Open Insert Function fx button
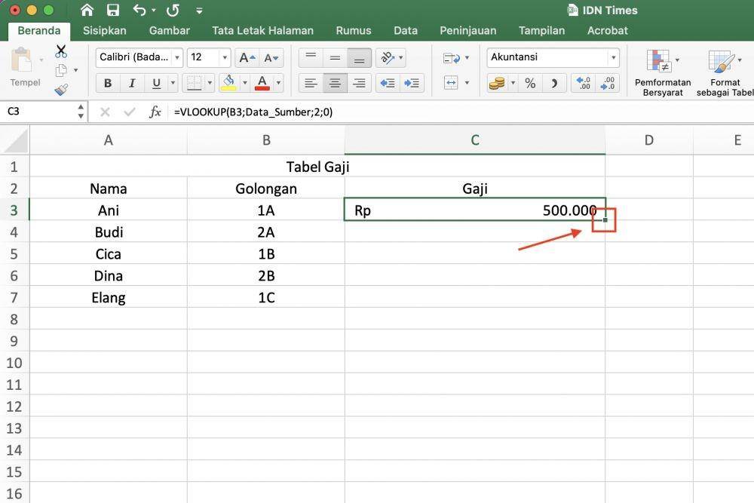Image resolution: width=754 pixels, height=503 pixels. click(x=155, y=112)
